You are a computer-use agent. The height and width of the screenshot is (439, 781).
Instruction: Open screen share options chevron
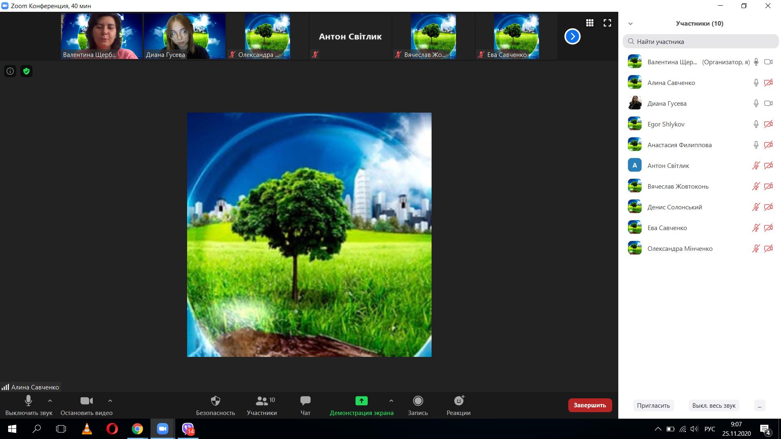tap(390, 400)
